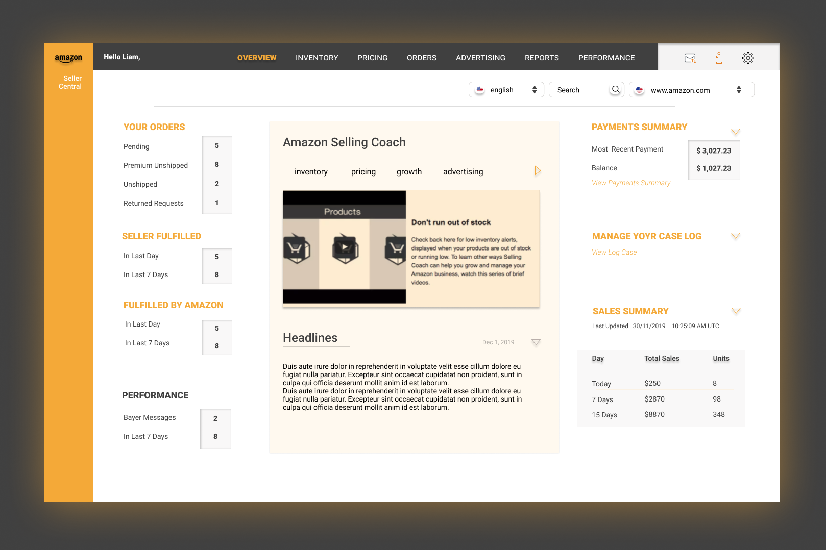Select the inventory coach tab
Viewport: 826px width, 550px height.
coord(311,172)
